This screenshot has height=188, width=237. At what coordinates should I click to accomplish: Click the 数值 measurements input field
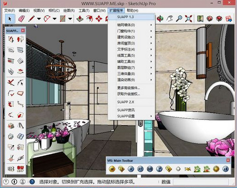(201, 182)
